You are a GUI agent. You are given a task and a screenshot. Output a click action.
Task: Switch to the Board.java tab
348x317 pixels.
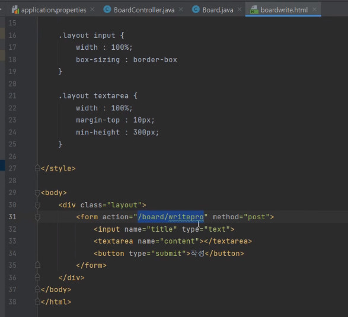pyautogui.click(x=218, y=9)
